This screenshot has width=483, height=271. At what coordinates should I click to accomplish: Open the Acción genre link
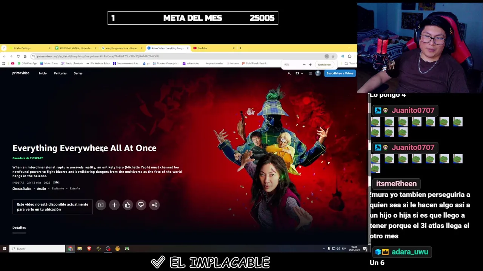(x=42, y=189)
